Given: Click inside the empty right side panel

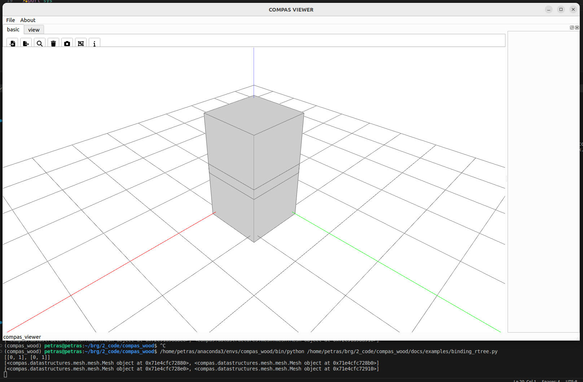Looking at the screenshot, I should [543, 180].
